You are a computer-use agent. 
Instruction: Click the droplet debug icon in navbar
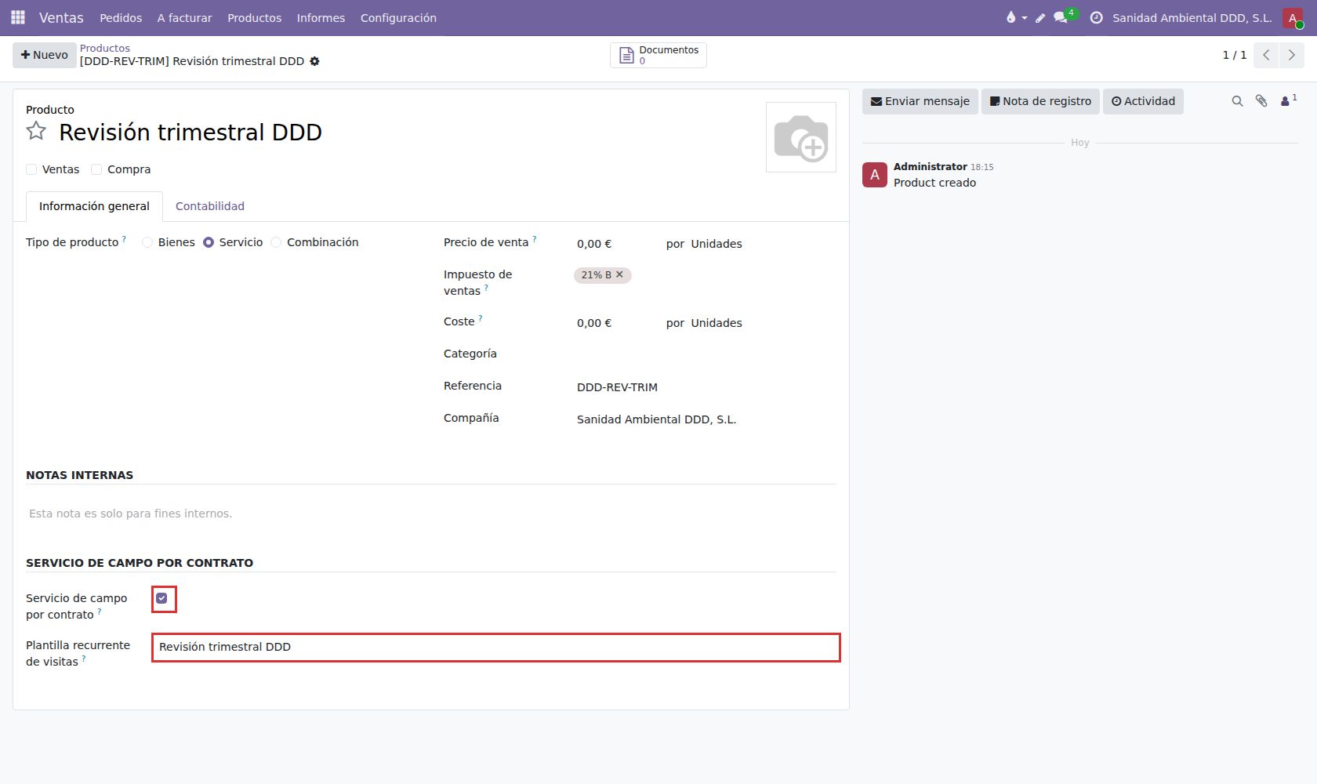coord(1016,17)
